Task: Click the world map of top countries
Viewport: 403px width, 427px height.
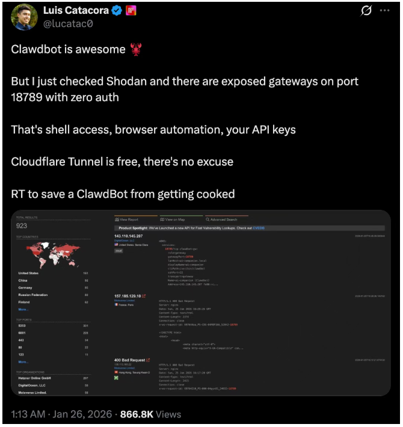Action: pyautogui.click(x=52, y=256)
